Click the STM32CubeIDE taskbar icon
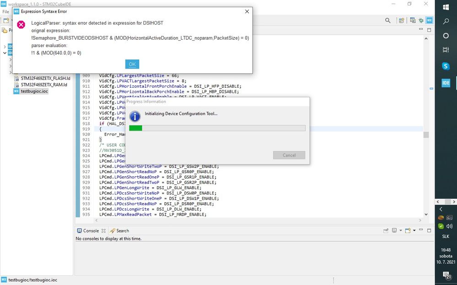Screen dimensions: 457x285 (446, 83)
